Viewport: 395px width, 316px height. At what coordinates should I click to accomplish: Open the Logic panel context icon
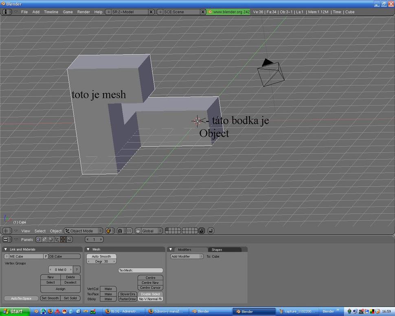39,239
